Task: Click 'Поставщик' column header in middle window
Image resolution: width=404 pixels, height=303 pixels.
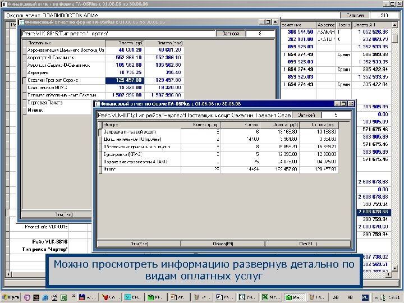Action: (66, 43)
